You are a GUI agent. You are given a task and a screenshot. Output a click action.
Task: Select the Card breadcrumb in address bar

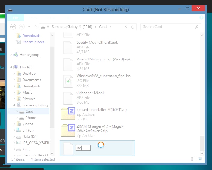[x=103, y=27]
